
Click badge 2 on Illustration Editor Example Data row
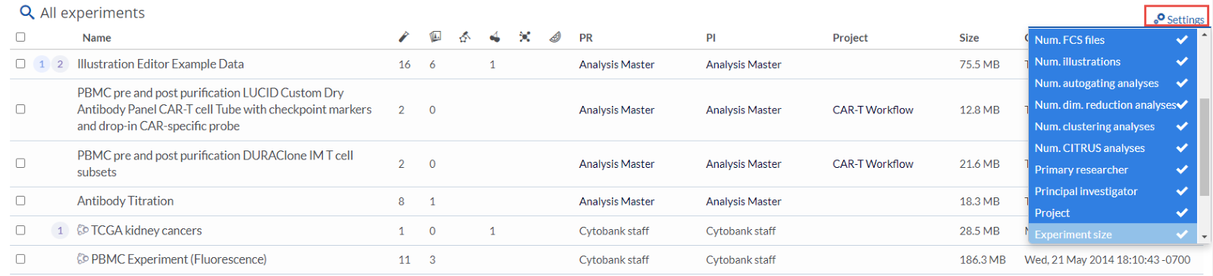click(x=60, y=64)
